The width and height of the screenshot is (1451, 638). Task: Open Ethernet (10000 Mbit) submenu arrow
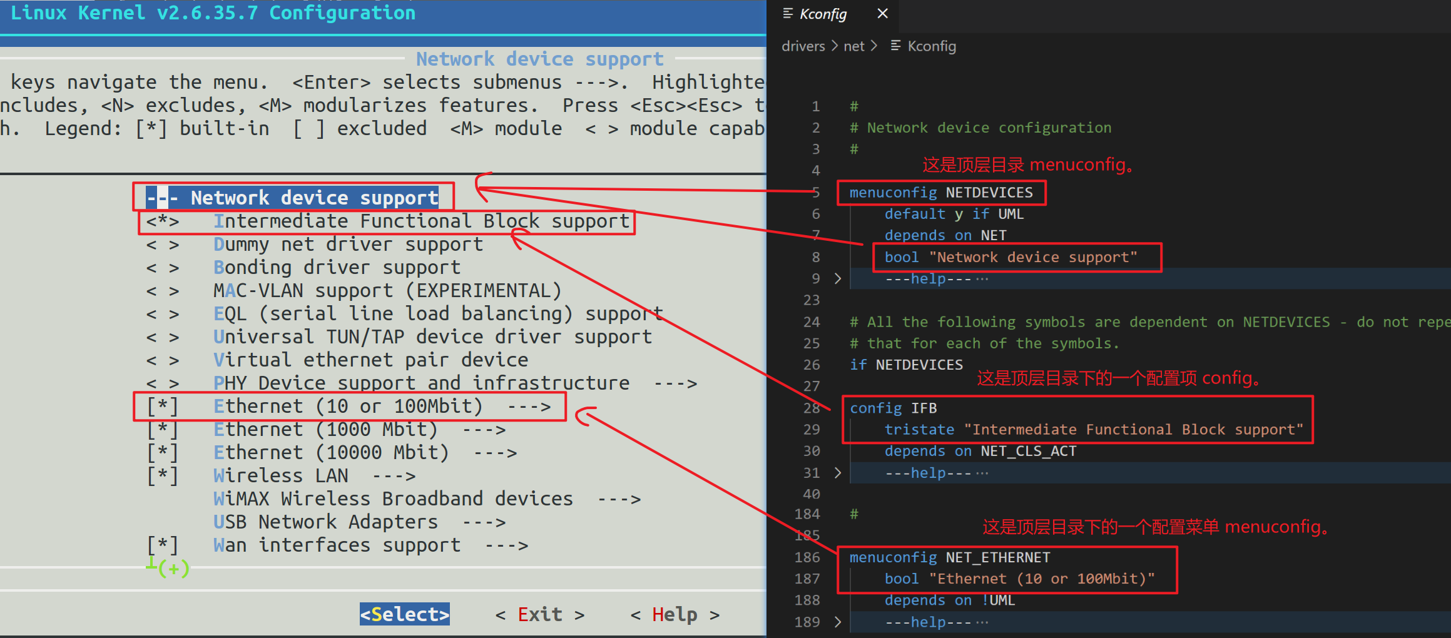(x=495, y=453)
